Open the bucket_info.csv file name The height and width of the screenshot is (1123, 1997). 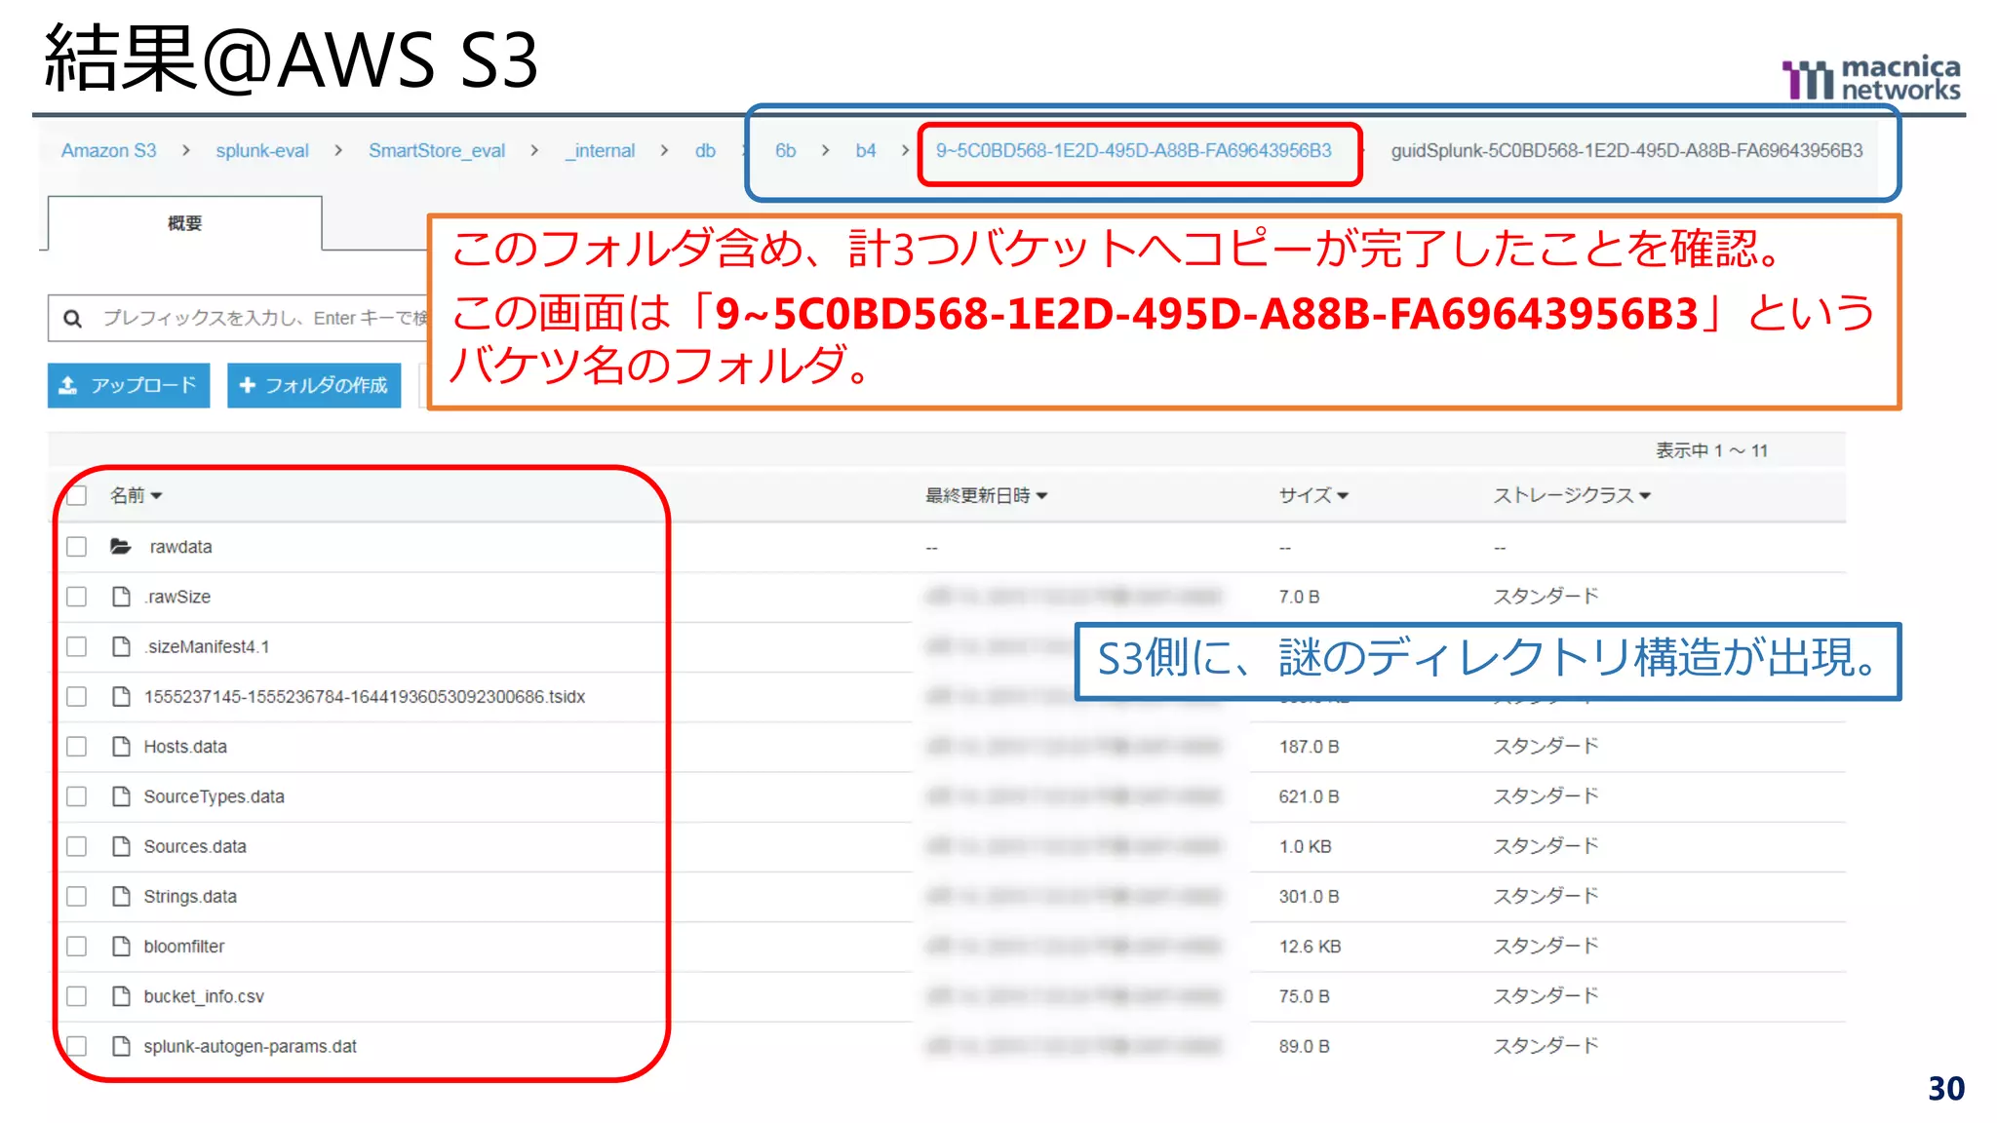(x=204, y=996)
